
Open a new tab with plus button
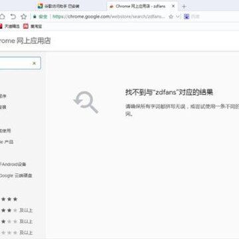click(x=184, y=7)
